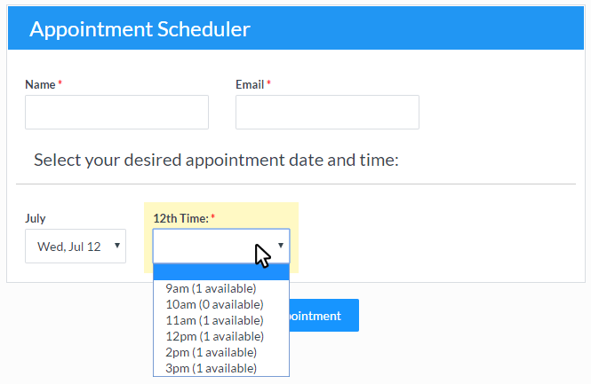Viewport: 591px width, 384px height.
Task: Click the Appointment Scheduler header title
Action: 140,29
